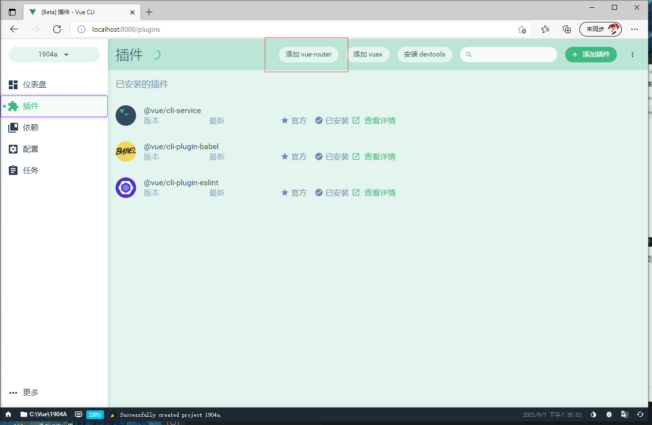Focus the plugin search field
Viewport: 652px width, 425px height.
click(x=509, y=55)
